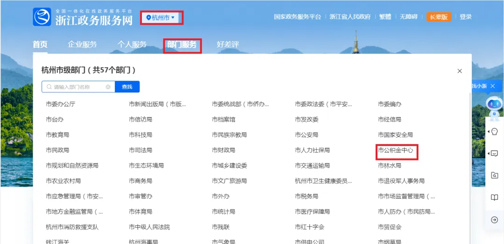Select 市国家安全局 department

tap(395, 135)
